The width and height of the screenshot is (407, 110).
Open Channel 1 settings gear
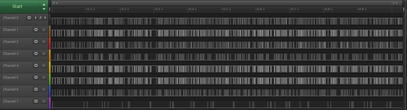(x=36, y=30)
